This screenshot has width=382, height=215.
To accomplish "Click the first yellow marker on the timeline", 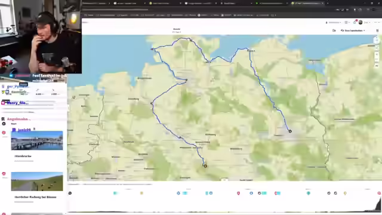I will click(141, 193).
